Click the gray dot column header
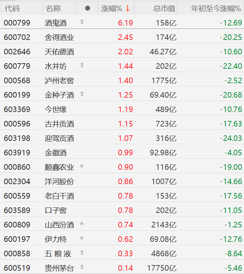Viewport: 244px width, 274px height. pos(88,8)
